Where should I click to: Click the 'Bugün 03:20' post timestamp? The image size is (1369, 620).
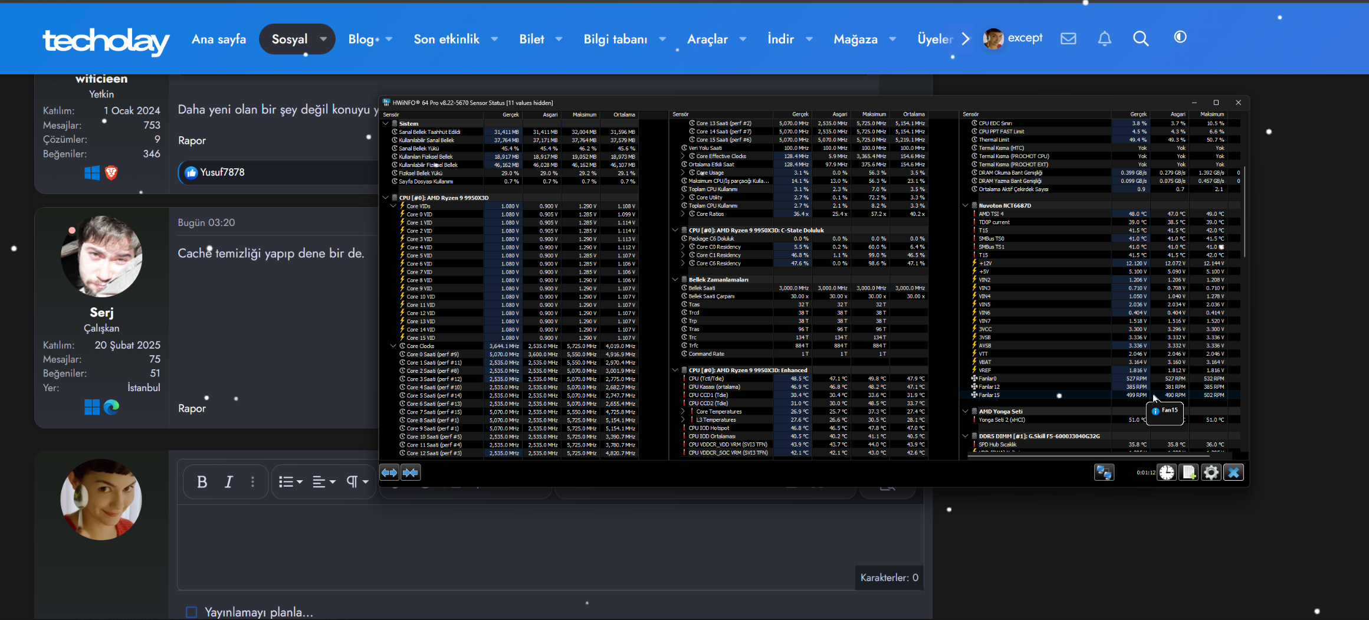point(206,222)
